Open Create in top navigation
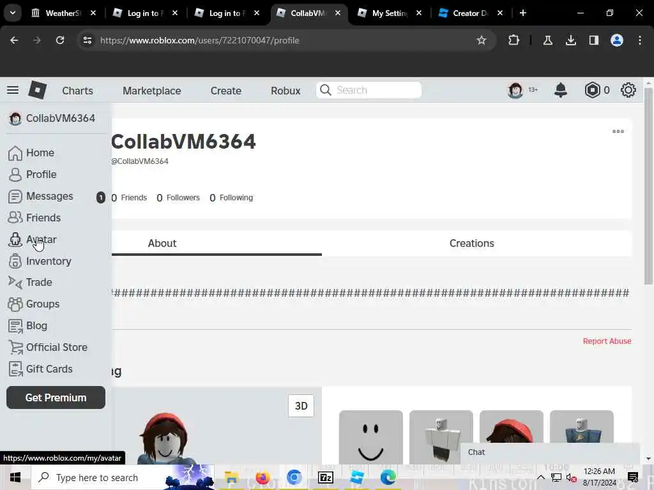Screen dimensions: 654x490 tap(225, 91)
